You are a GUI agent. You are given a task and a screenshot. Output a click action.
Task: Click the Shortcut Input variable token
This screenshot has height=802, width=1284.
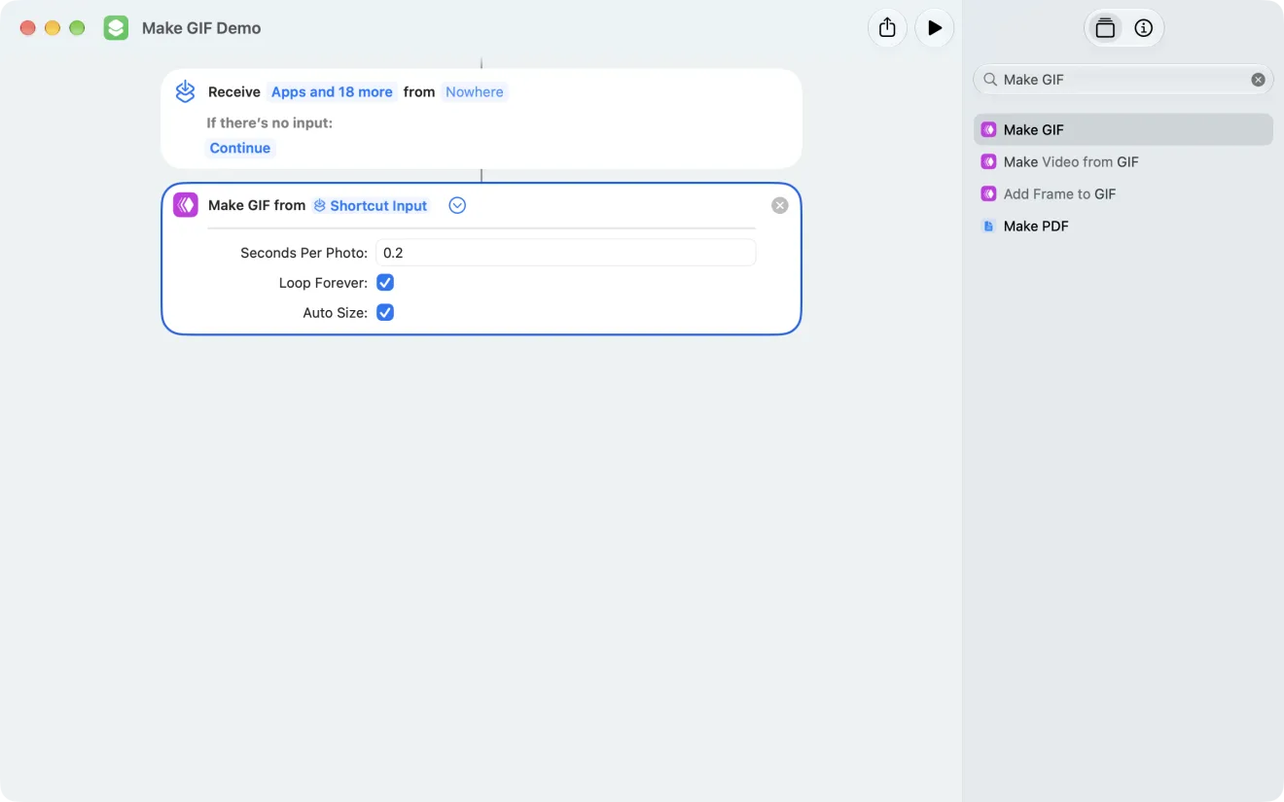(371, 205)
